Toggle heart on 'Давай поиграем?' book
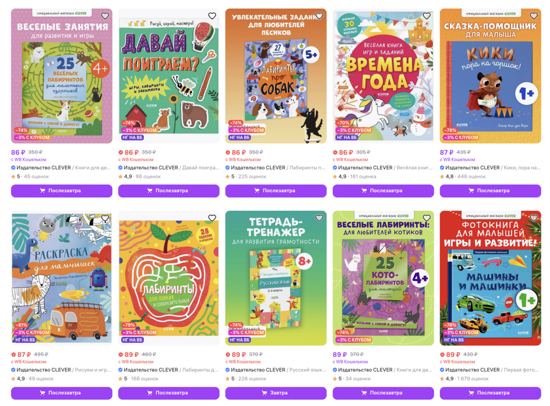Screen dimensions: 550x406 (x=212, y=16)
